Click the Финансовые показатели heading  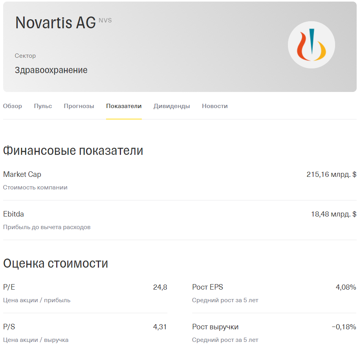click(x=73, y=151)
